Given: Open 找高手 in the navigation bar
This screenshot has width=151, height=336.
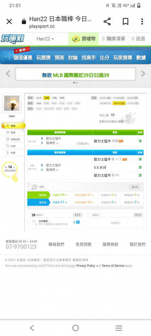Looking at the screenshot, I should pyautogui.click(x=88, y=57).
